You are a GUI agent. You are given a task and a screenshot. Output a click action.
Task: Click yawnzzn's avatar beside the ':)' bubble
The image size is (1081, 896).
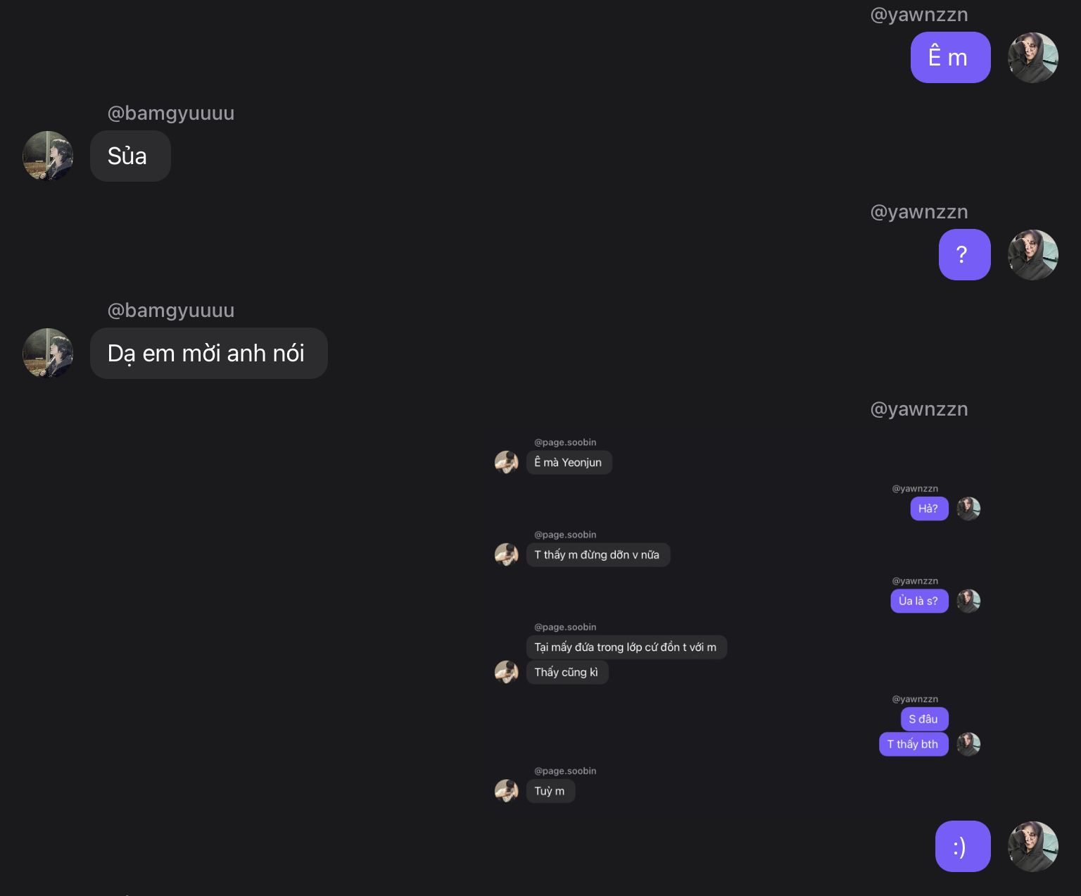coord(1033,847)
